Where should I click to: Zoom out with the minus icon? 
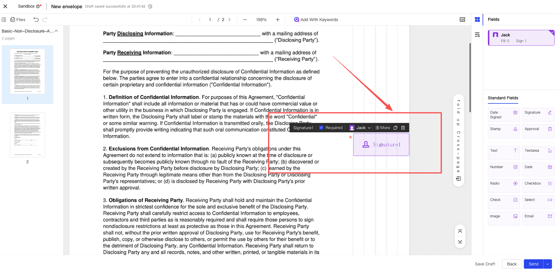pos(245,20)
